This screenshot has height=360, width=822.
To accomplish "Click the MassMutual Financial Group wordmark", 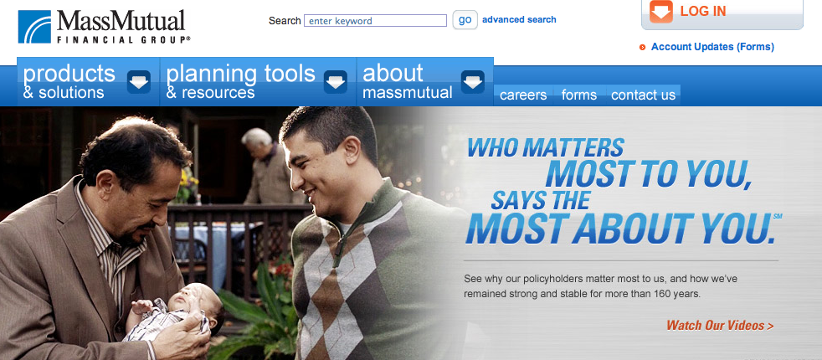I will coord(124,27).
